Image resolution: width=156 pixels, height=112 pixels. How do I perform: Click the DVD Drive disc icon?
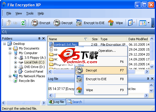click(21, 67)
